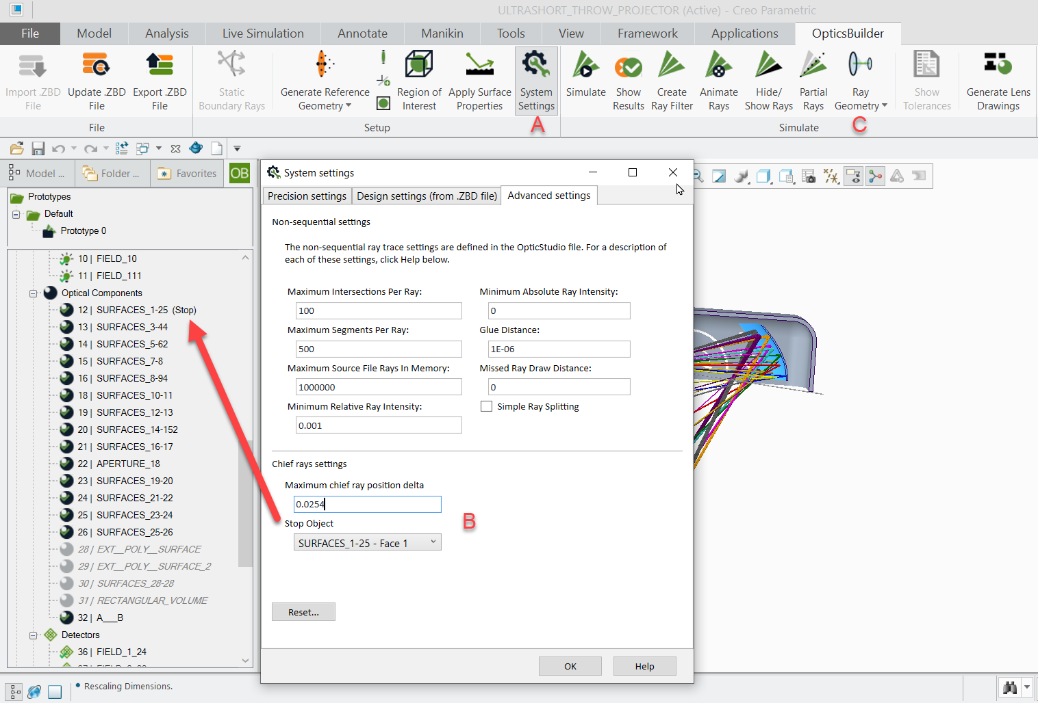The image size is (1038, 703).
Task: Switch to the Favorites navigator tab
Action: point(187,174)
